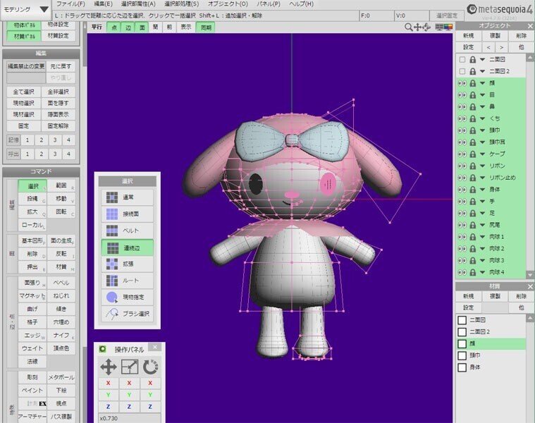The height and width of the screenshot is (423, 535).
Task: Select the ルート route selection mode
Action: 128,281
